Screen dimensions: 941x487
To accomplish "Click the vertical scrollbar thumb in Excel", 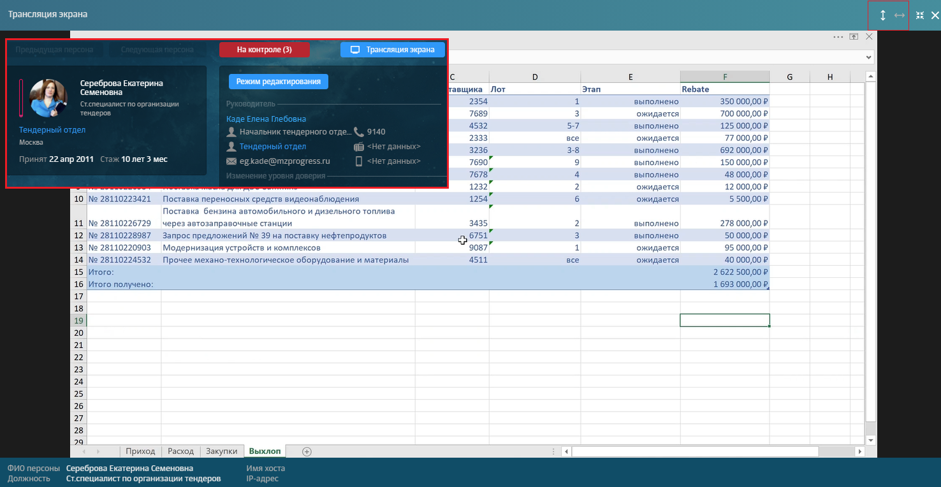I will pos(871,252).
